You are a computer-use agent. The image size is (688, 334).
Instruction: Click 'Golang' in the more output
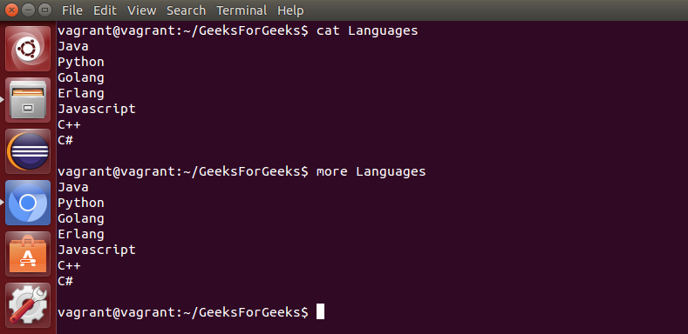[81, 218]
